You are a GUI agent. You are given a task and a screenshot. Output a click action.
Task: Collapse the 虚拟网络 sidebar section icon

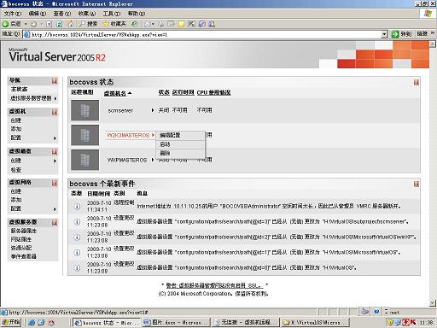point(55,183)
